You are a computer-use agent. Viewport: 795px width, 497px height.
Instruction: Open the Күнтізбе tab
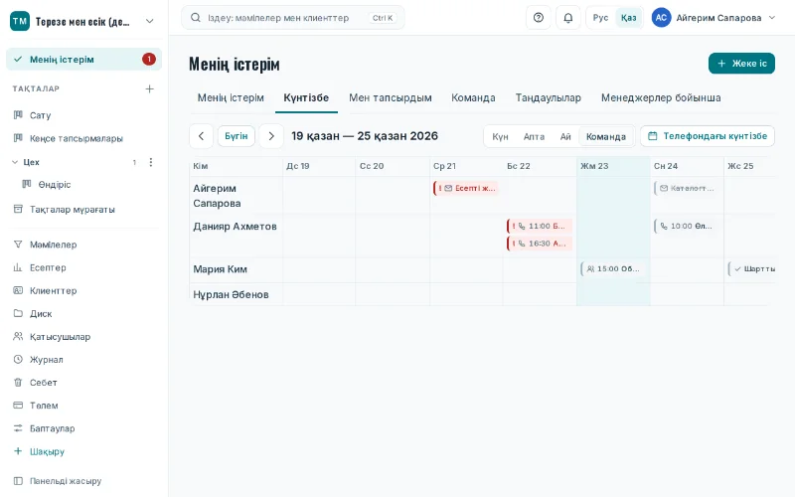click(306, 97)
